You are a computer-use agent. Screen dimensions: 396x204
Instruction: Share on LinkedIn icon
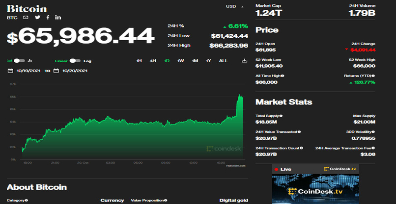[x=58, y=18]
